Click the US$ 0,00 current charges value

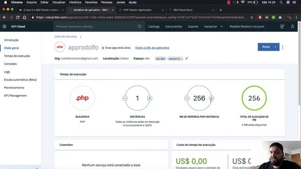[x=191, y=161]
